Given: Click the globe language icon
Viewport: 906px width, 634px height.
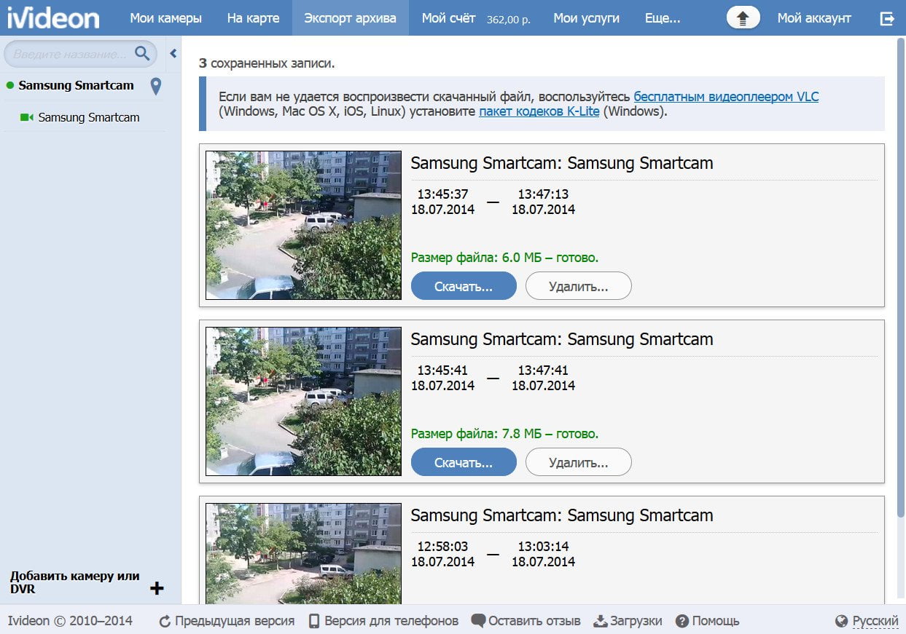Looking at the screenshot, I should pos(842,621).
